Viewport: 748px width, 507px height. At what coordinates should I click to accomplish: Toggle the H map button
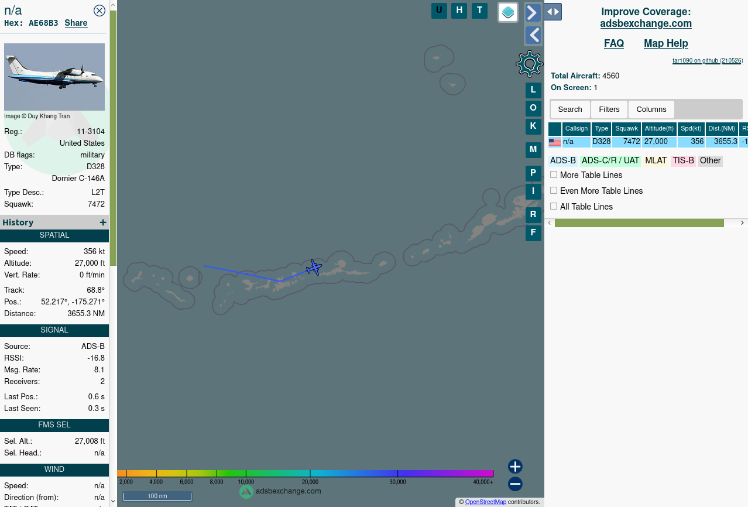click(x=459, y=11)
